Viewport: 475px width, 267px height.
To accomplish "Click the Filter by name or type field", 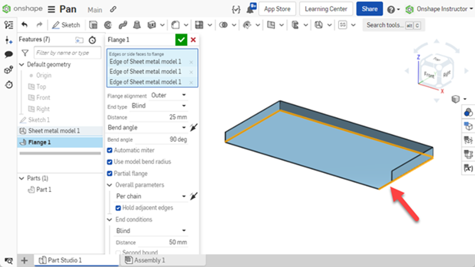I will coord(67,53).
